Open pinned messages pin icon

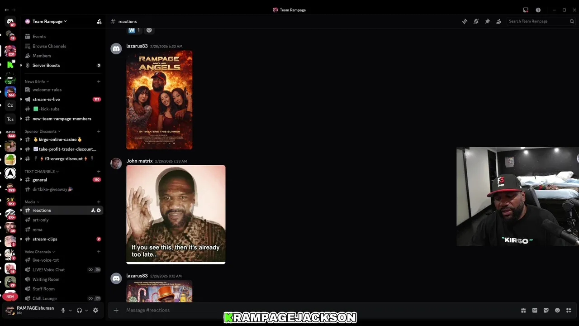click(487, 21)
